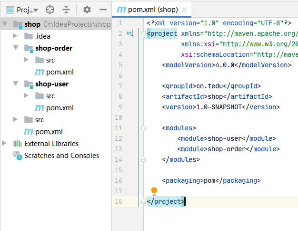This screenshot has height=231, width=298.
Task: Click module text shop-user on line 12
Action: click(x=225, y=138)
